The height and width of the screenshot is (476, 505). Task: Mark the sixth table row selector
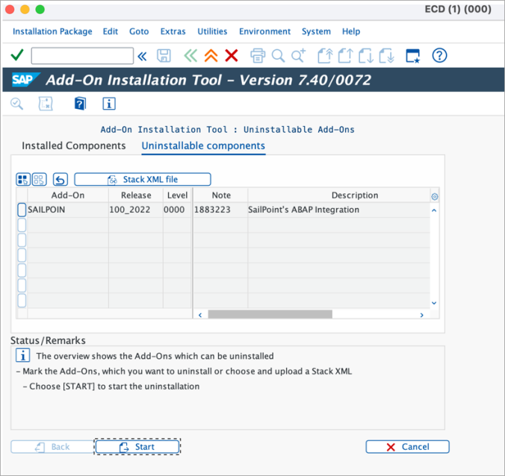click(22, 285)
